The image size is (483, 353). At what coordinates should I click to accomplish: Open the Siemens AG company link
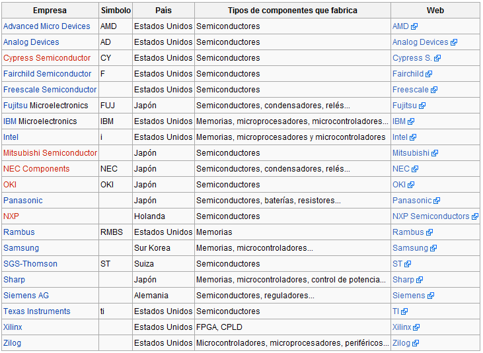pos(26,296)
